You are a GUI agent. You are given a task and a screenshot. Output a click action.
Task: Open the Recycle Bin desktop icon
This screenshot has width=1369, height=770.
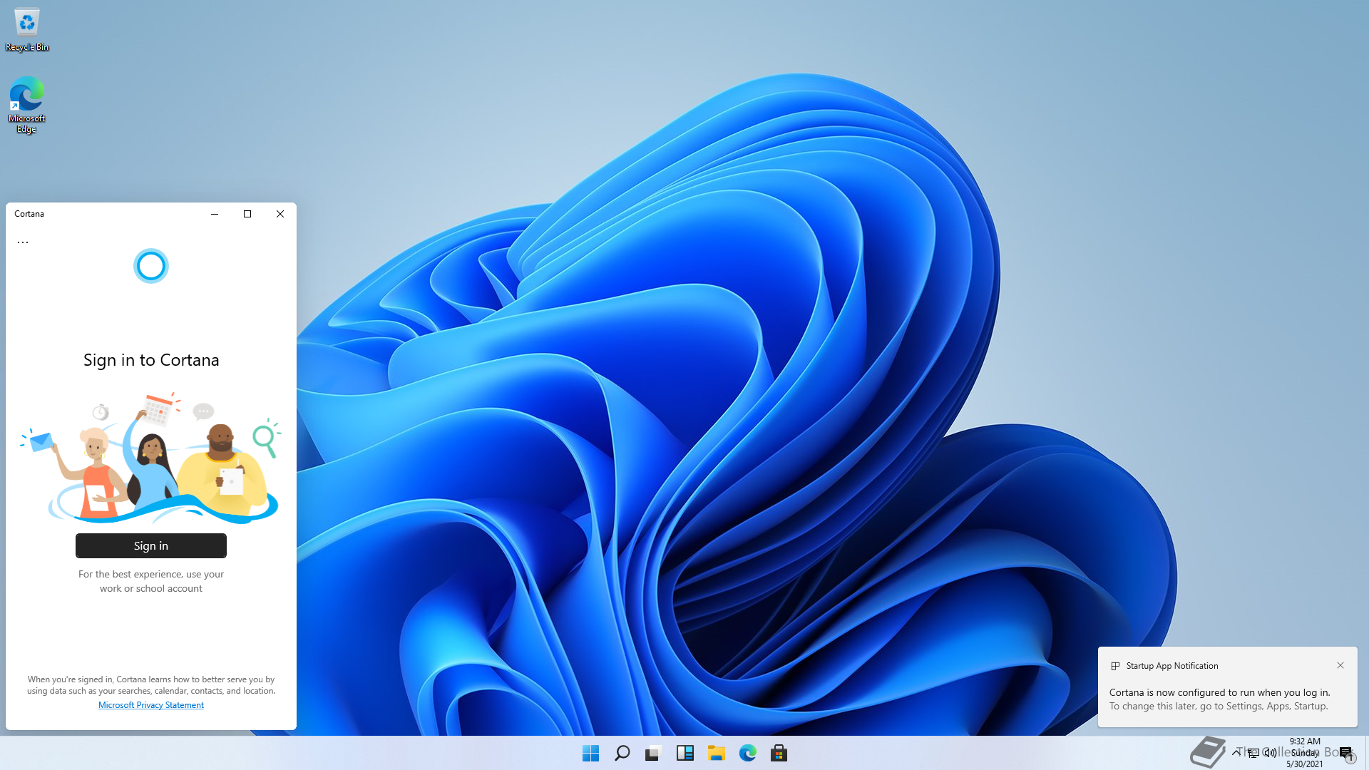(x=27, y=30)
